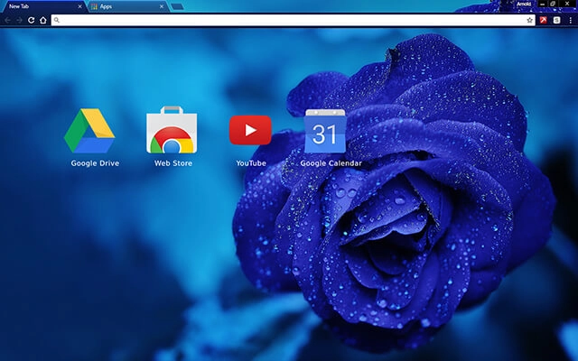Screen dimensions: 578x361
Task: Click the Google Drive label text
Action: (x=95, y=163)
